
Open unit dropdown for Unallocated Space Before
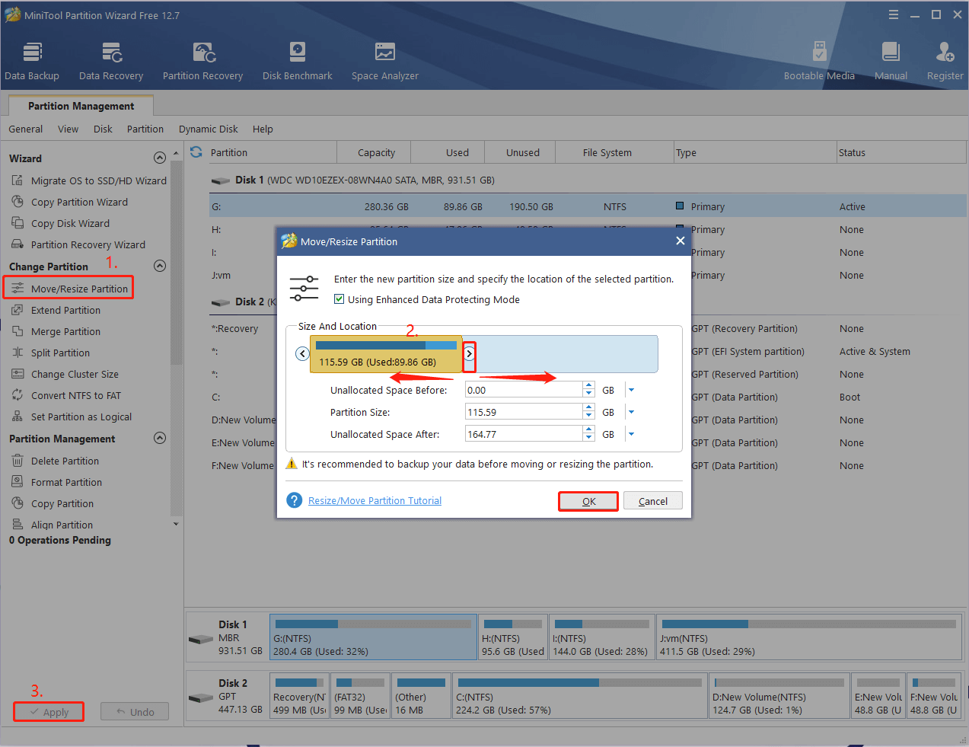click(x=631, y=390)
